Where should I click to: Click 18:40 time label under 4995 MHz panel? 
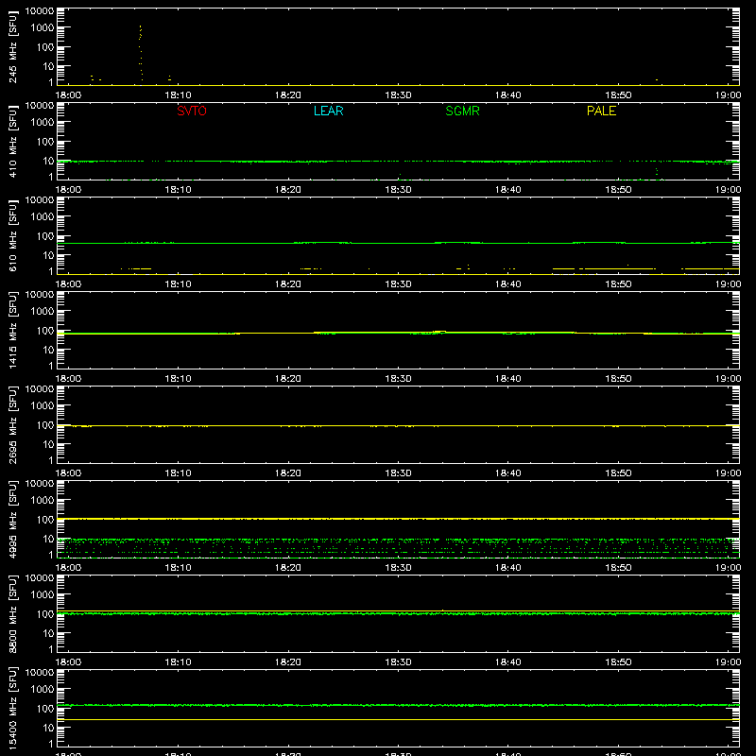(508, 568)
